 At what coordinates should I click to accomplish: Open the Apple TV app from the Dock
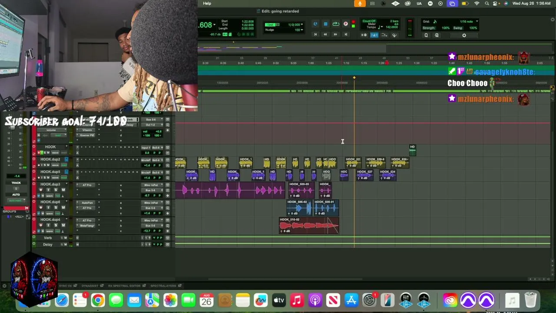click(x=279, y=300)
